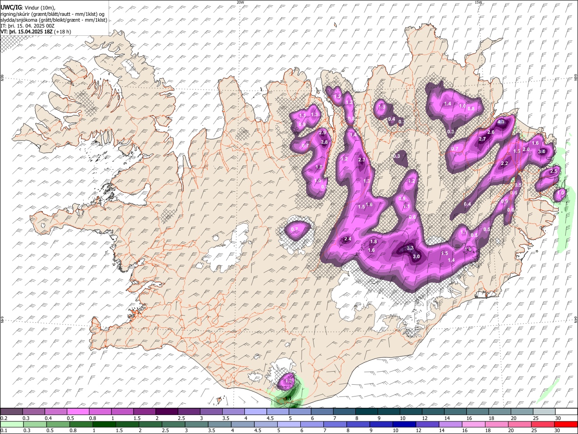Click the 15W longitude label at the top
Screen dimensions: 578x434
pos(478,2)
